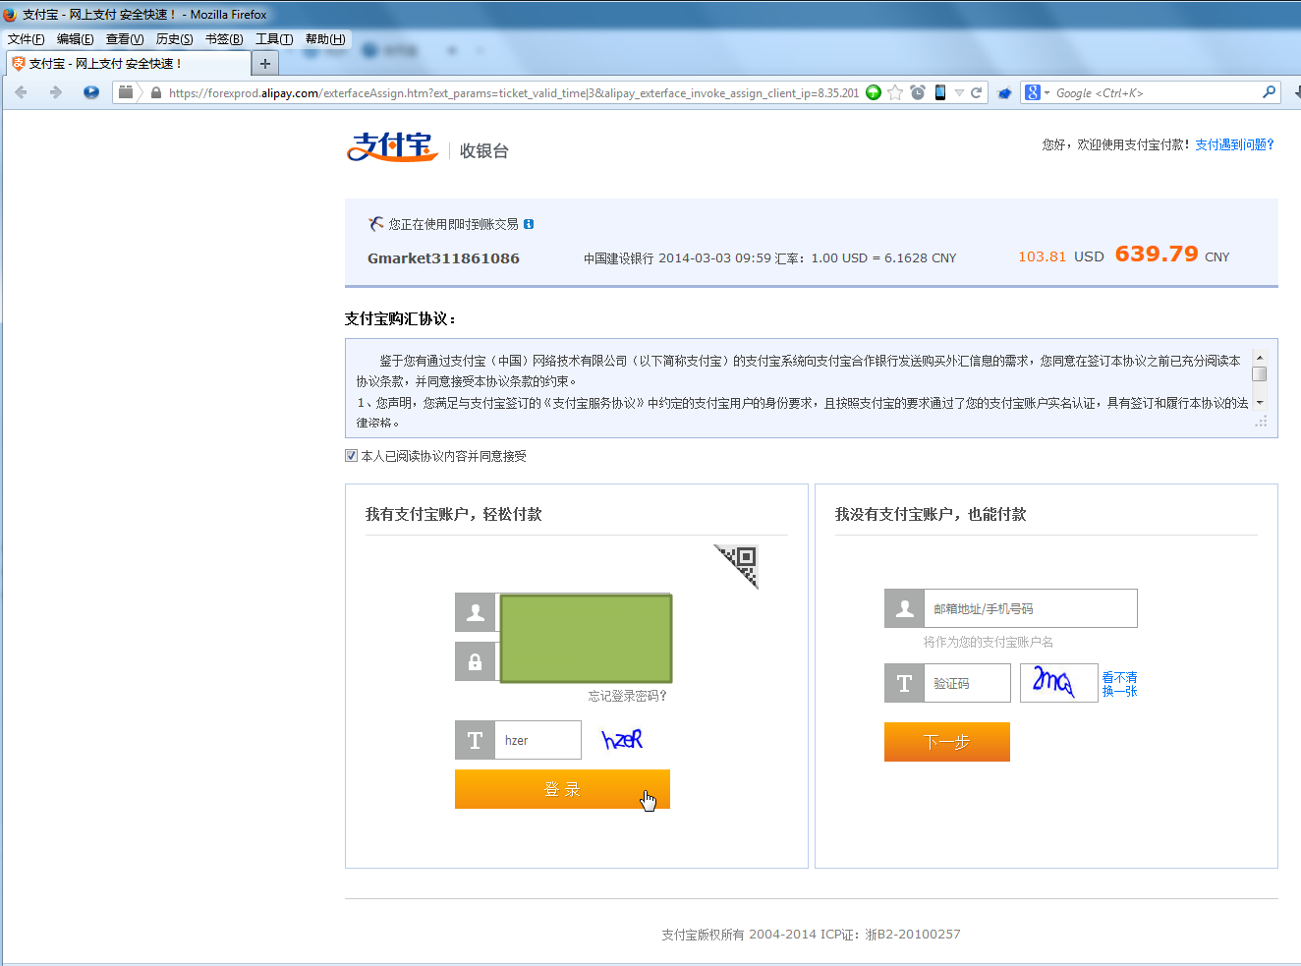
Task: Focus the 邮箱地址/手机号码 input field
Action: click(x=1031, y=608)
